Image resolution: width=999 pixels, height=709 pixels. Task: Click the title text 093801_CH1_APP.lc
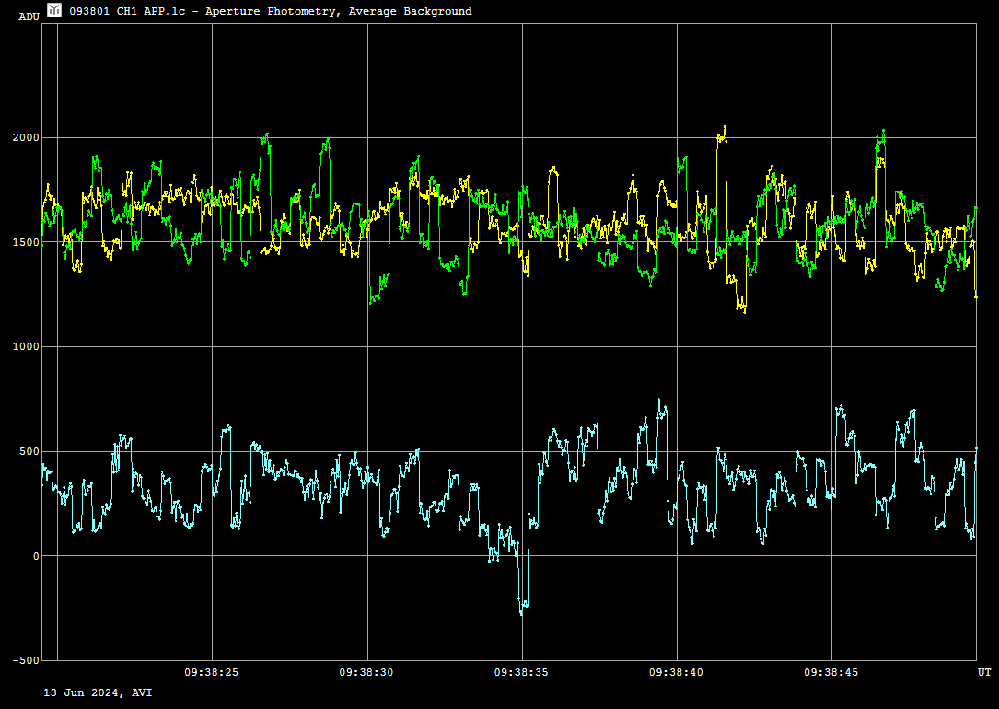(x=127, y=11)
